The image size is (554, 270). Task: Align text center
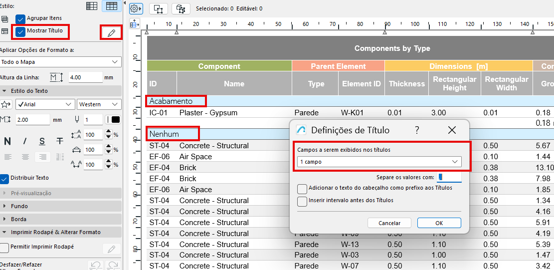pyautogui.click(x=25, y=157)
